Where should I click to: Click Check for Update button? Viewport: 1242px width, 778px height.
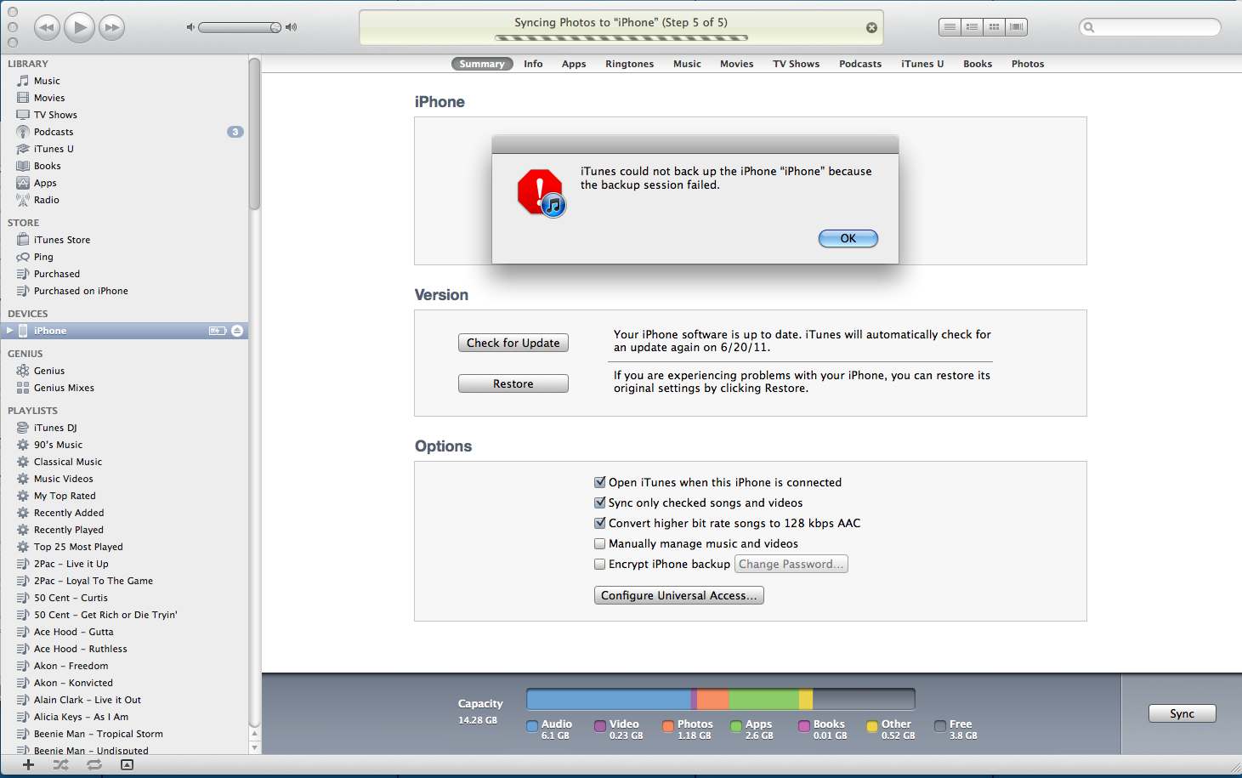(513, 343)
